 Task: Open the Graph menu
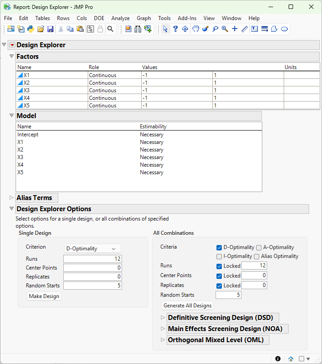(x=144, y=18)
